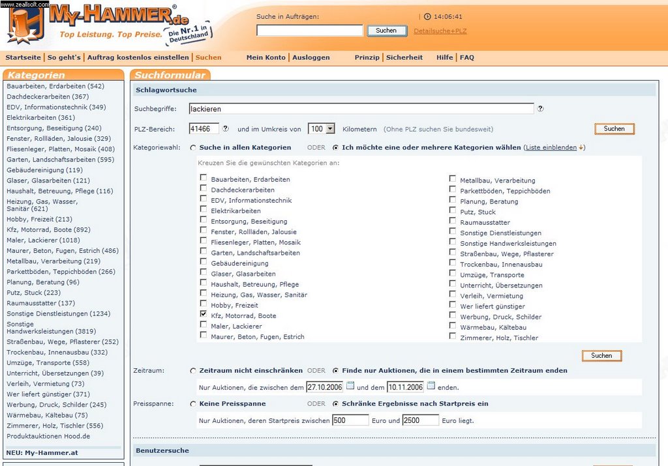Click the PLZ-Bereich field showing 41466
The image size is (668, 466).
click(x=204, y=128)
